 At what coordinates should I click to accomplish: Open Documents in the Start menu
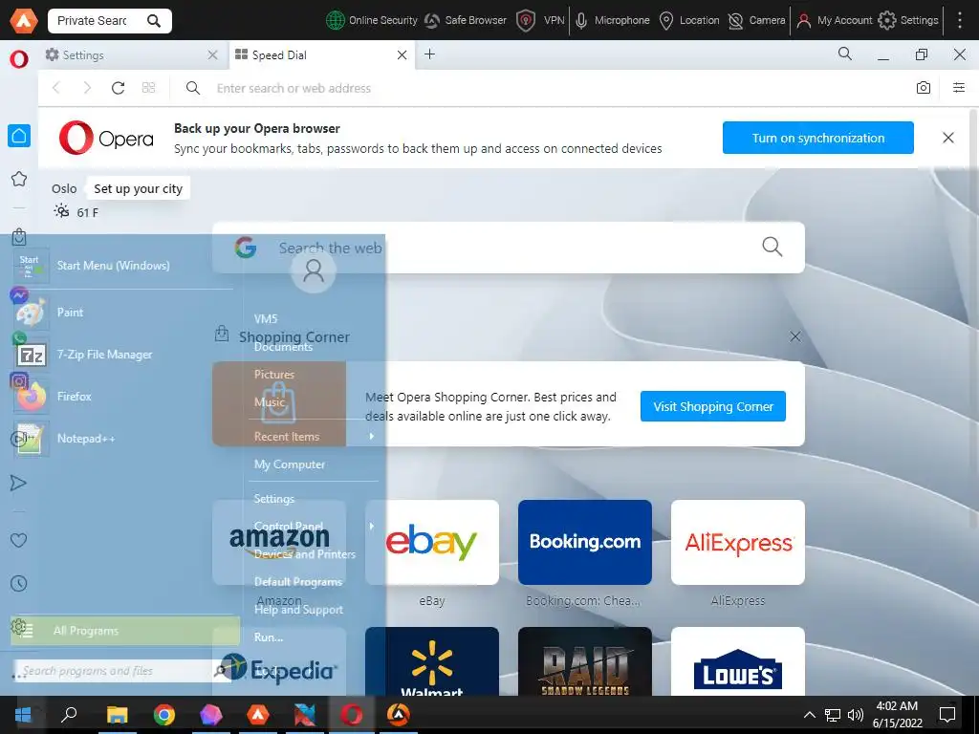click(283, 347)
